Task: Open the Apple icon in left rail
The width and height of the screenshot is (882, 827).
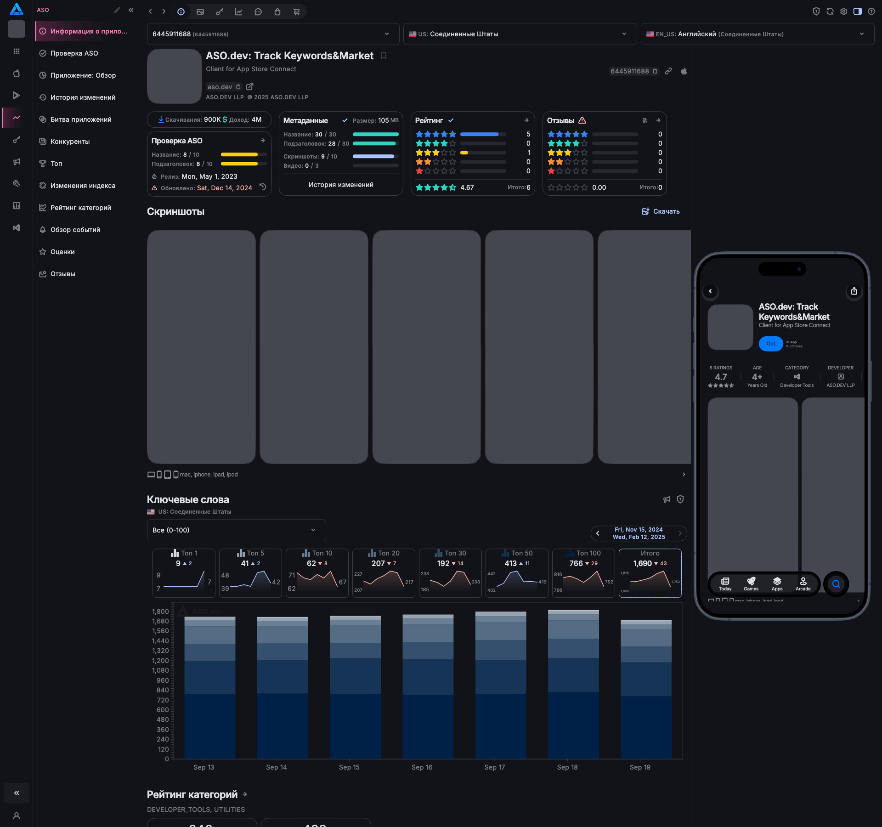Action: [x=17, y=74]
